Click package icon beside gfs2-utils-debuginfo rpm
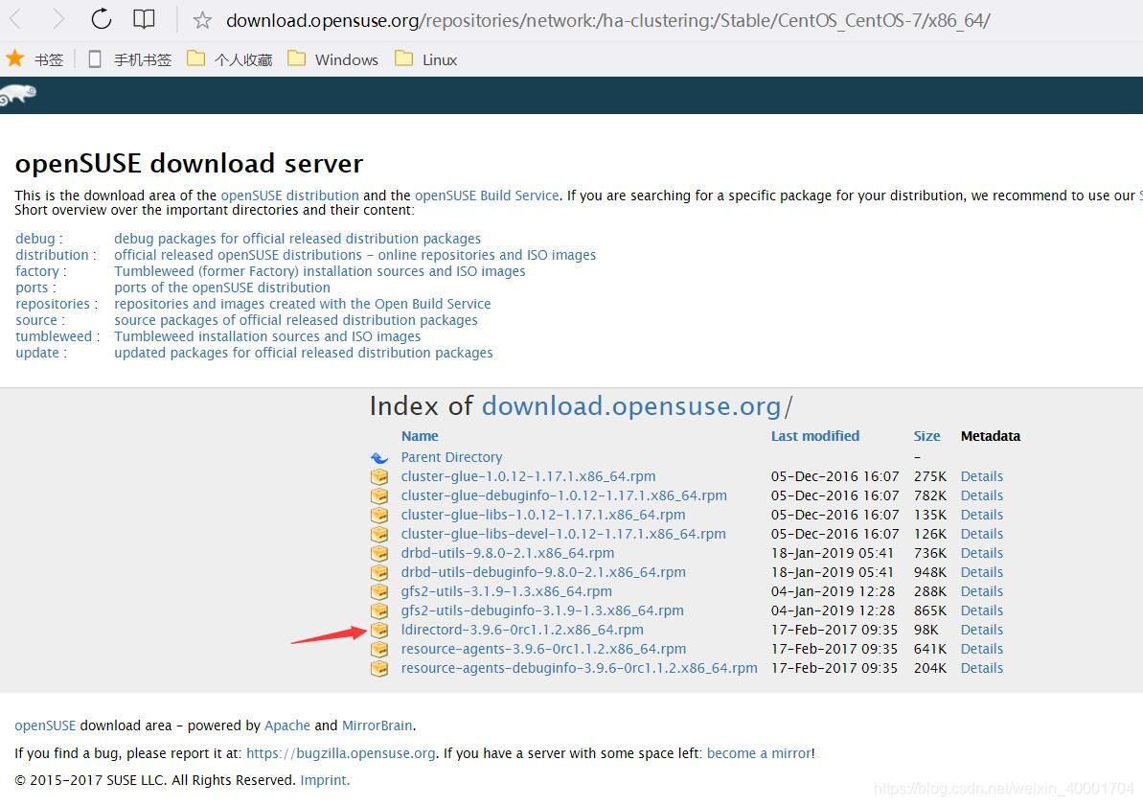This screenshot has height=806, width=1143. tap(379, 610)
